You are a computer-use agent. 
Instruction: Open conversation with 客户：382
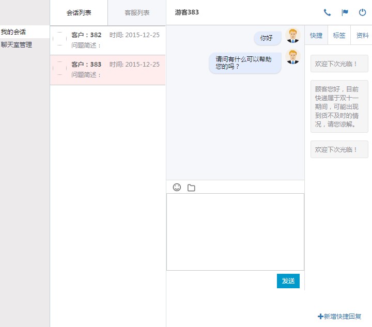pos(107,40)
